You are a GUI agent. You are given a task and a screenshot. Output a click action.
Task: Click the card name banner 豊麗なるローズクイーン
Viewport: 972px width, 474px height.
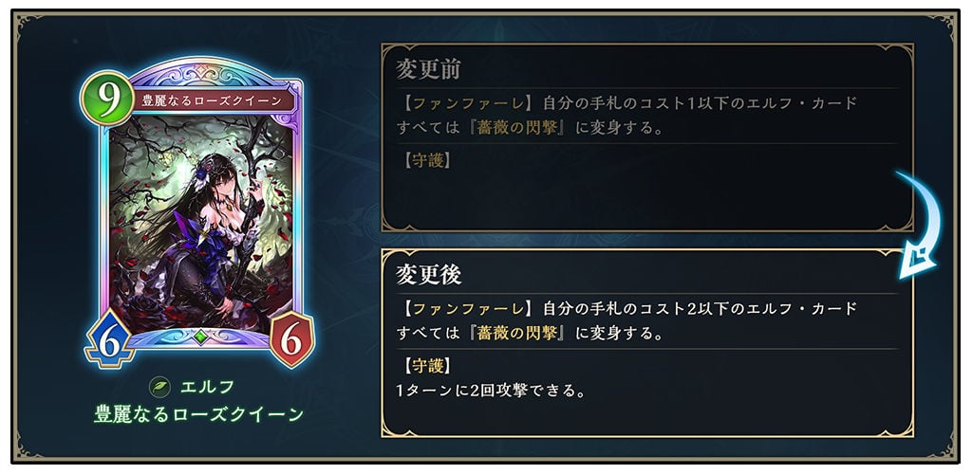tap(212, 101)
